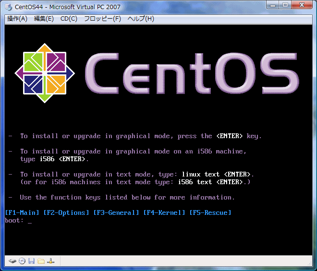Image resolution: width=317 pixels, height=271 pixels.
Task: Open the フロッピー(F) menu
Action: [x=102, y=19]
